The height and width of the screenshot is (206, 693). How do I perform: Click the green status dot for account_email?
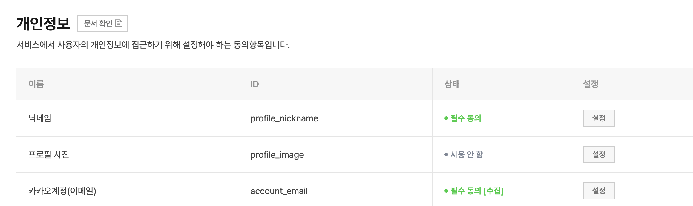coord(446,191)
